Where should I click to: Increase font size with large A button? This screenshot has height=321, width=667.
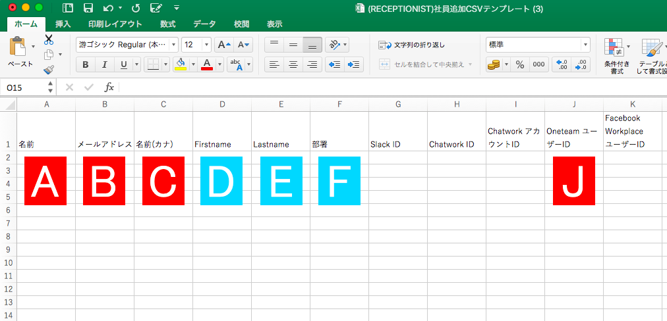[x=224, y=45]
